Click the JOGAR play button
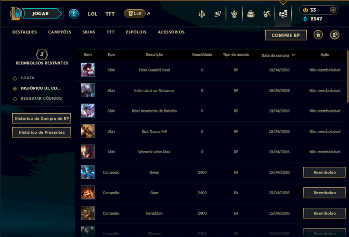This screenshot has height=237, width=349. pos(41,14)
